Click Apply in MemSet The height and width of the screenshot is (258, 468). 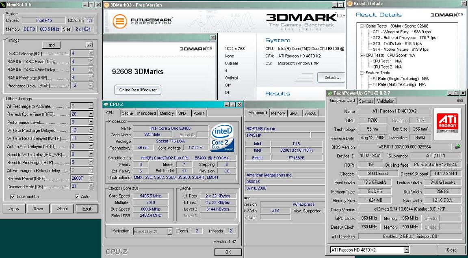(14, 209)
